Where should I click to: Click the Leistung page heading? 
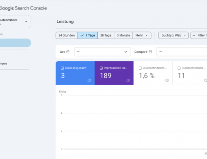[65, 22]
